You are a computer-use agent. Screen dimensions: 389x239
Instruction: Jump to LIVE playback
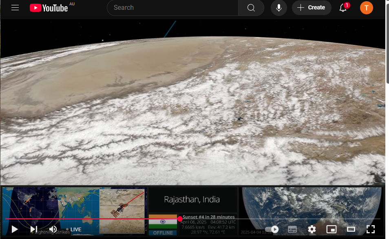click(x=74, y=230)
